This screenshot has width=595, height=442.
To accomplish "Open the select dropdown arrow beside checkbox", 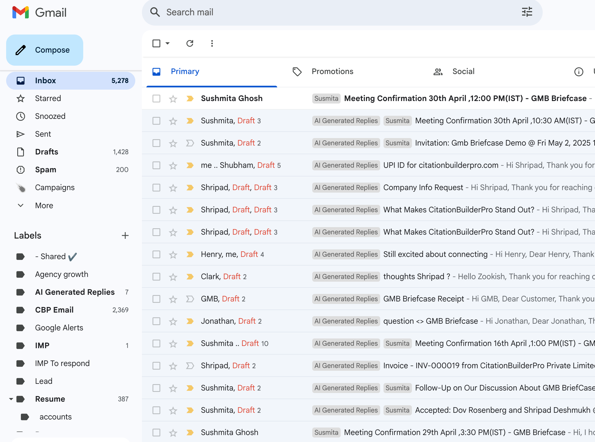I will [x=168, y=43].
